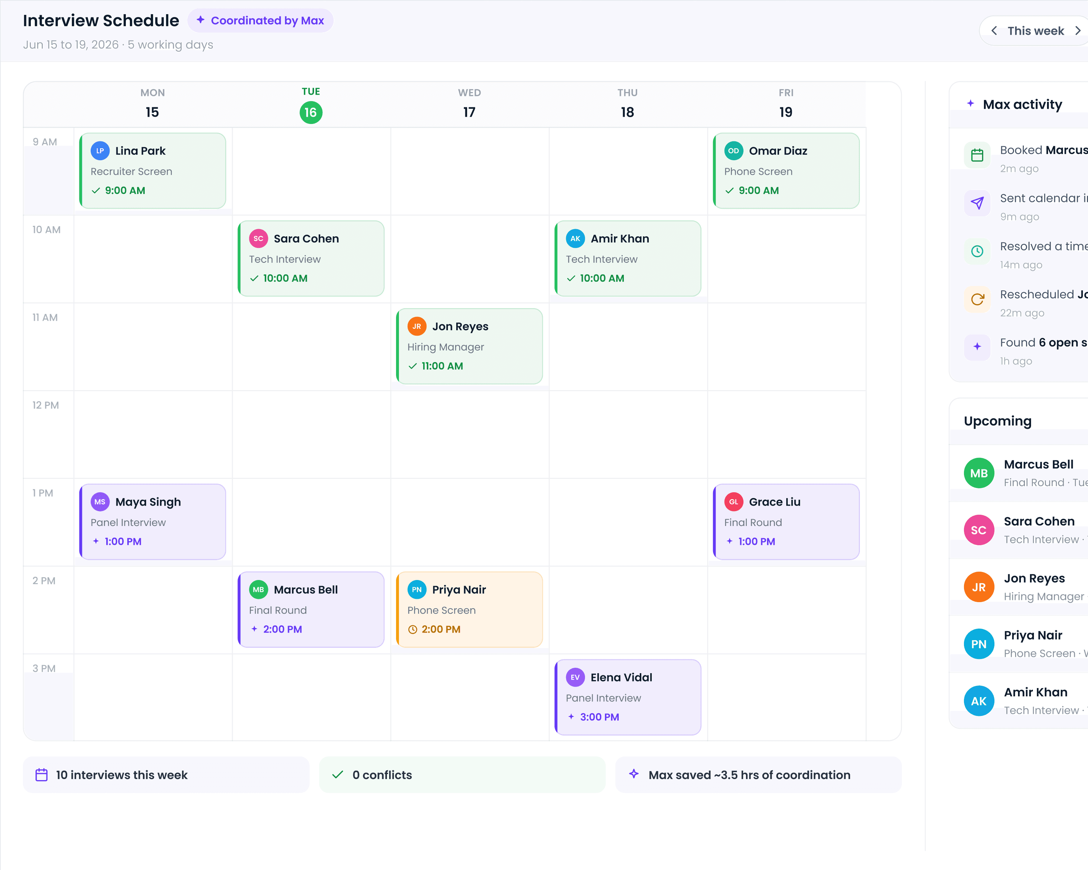Image resolution: width=1088 pixels, height=870 pixels.
Task: Click checkmark icon in conflicts stat
Action: coord(338,775)
